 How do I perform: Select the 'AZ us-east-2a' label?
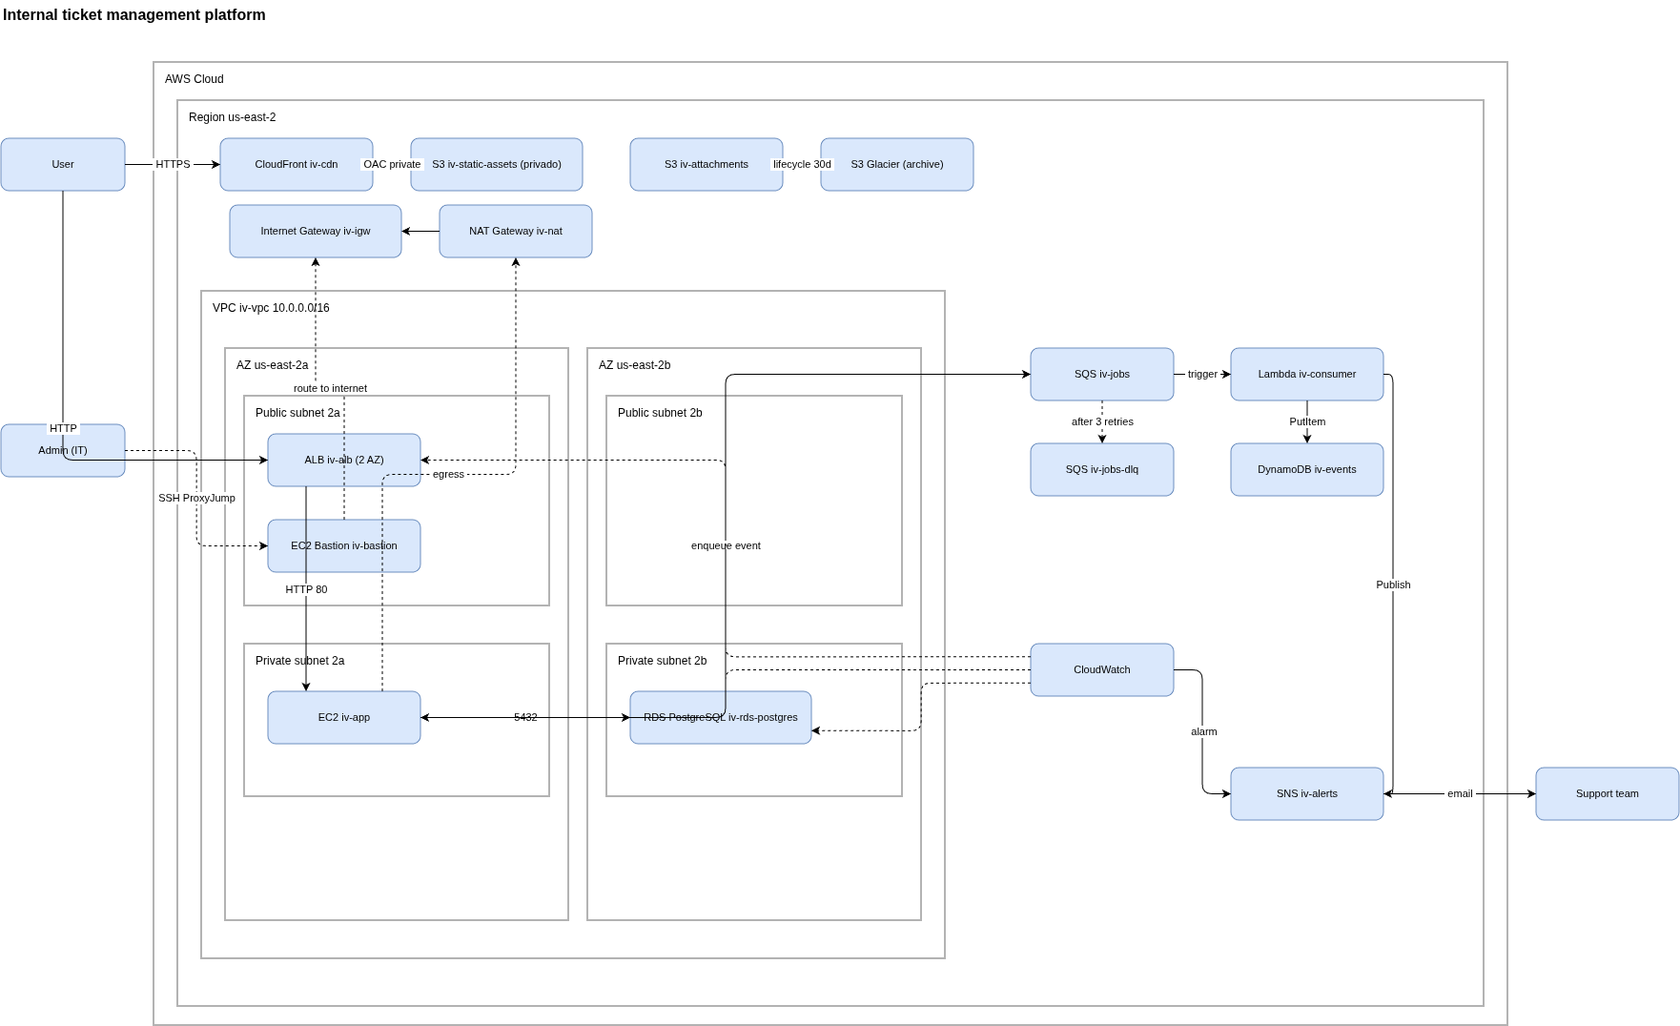(273, 365)
